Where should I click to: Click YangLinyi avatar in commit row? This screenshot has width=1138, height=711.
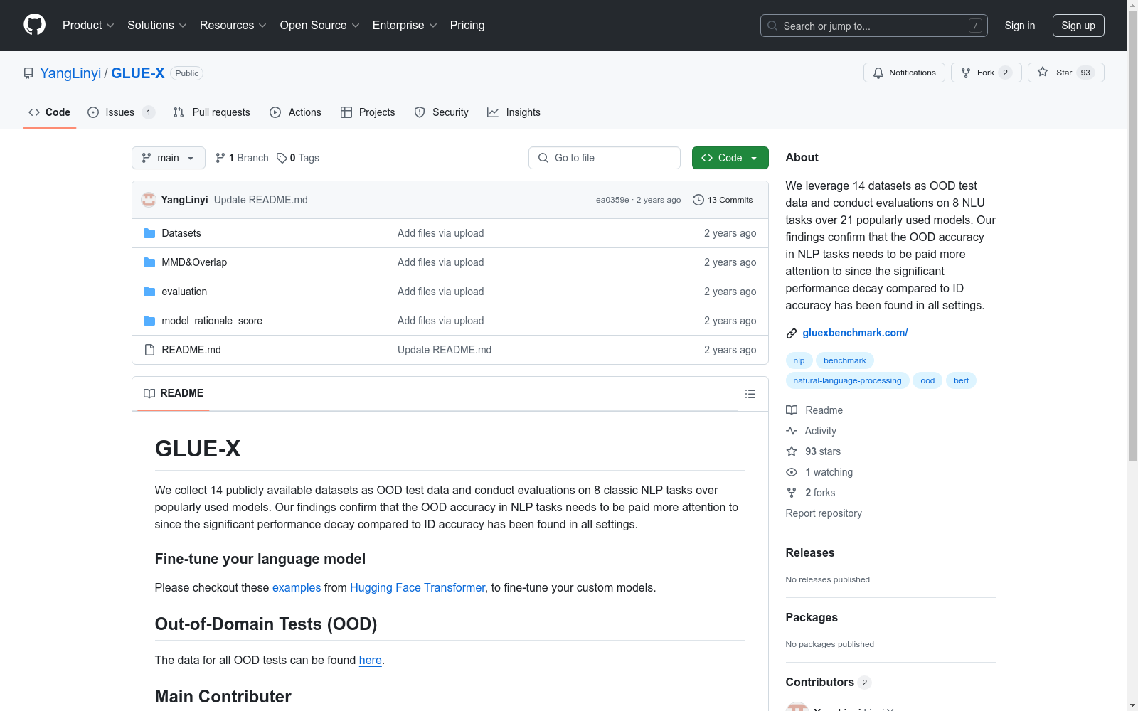[x=149, y=200]
